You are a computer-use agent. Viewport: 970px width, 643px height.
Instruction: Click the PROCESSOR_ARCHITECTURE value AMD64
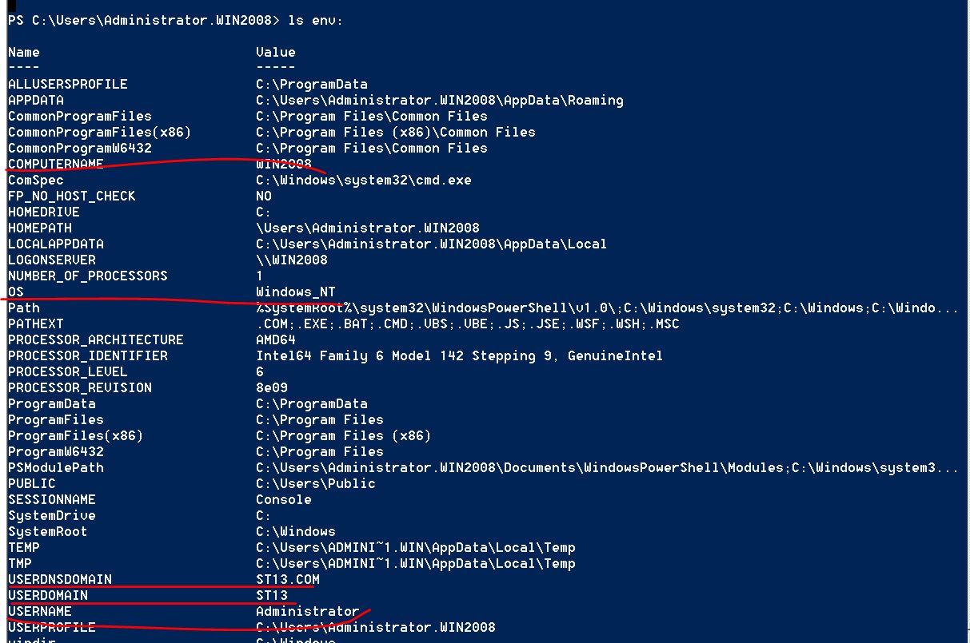[x=276, y=340]
